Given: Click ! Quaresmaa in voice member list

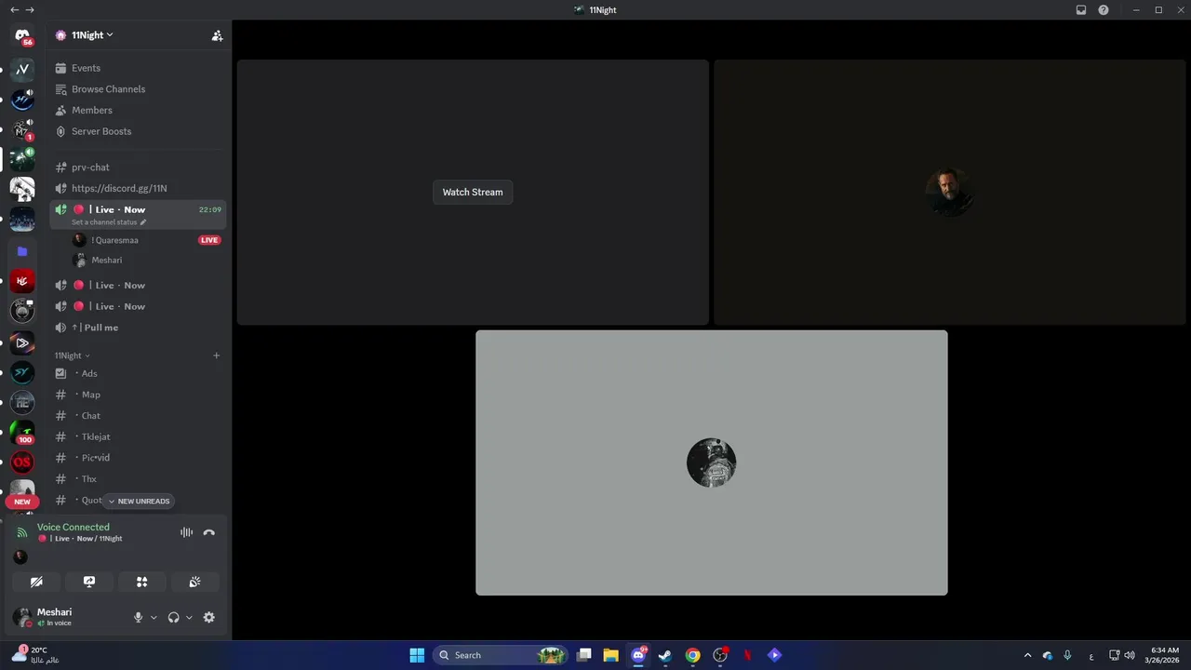Looking at the screenshot, I should [114, 240].
